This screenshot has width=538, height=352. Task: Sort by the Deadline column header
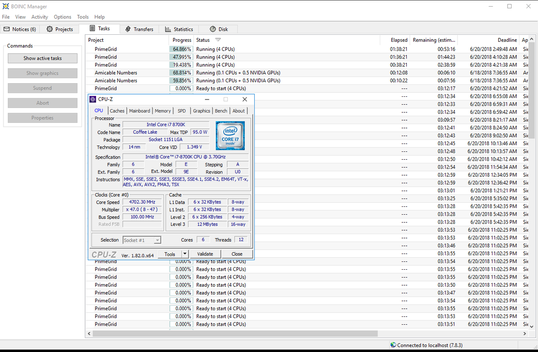(x=488, y=40)
